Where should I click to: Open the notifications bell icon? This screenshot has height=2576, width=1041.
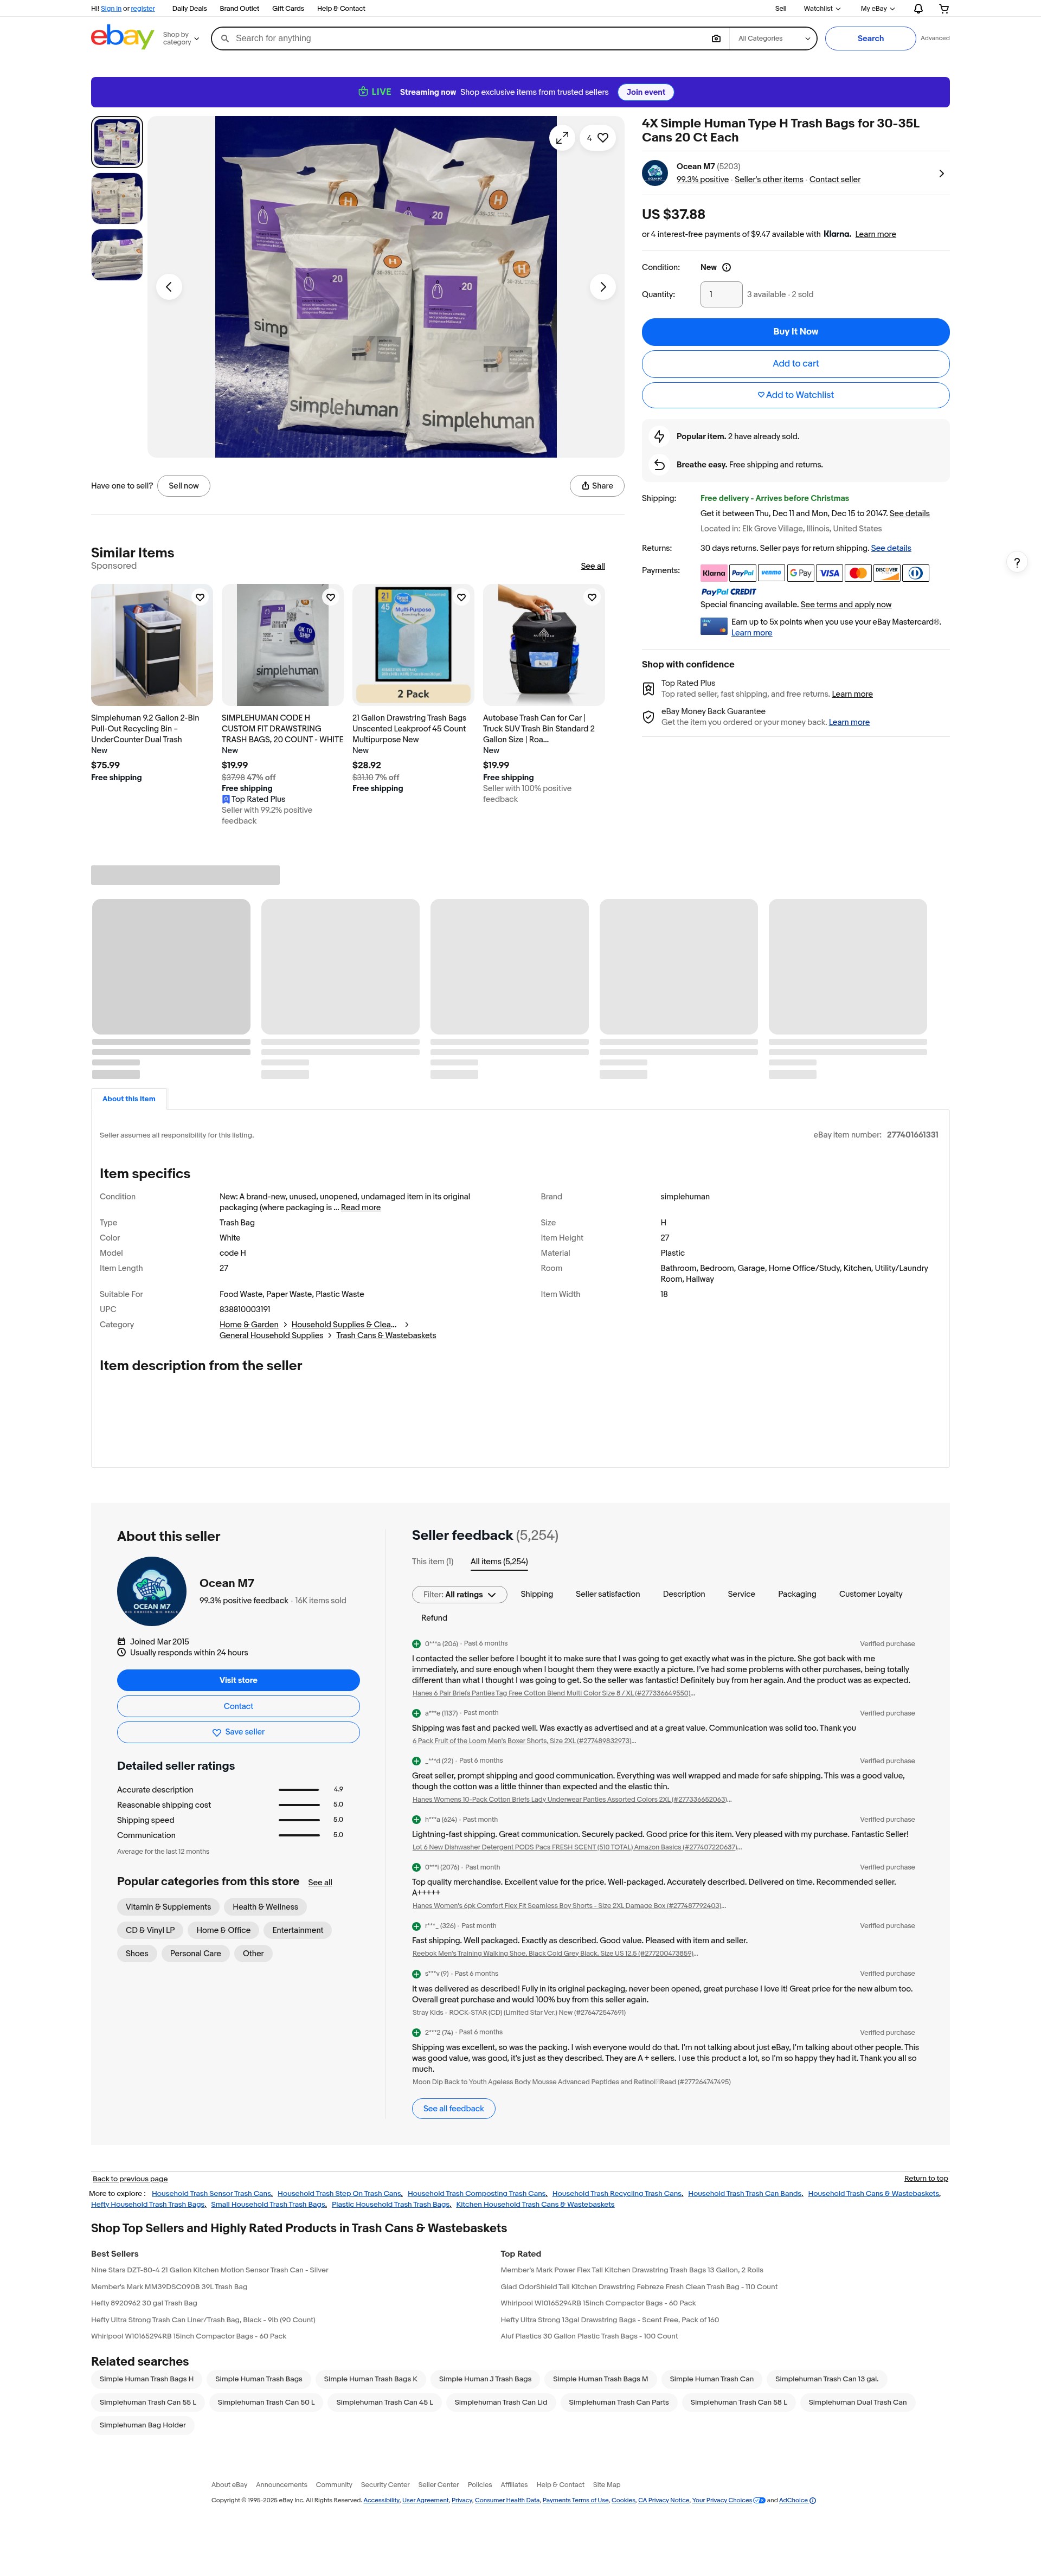[x=918, y=9]
